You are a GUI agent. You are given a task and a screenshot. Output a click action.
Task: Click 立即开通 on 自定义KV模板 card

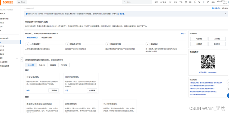coord(53,90)
